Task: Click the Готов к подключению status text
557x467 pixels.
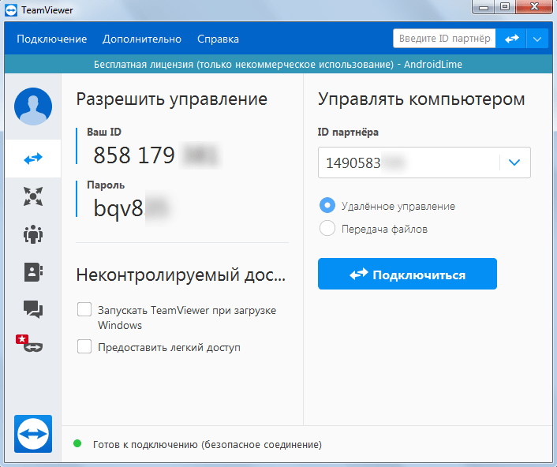Action: 207,445
